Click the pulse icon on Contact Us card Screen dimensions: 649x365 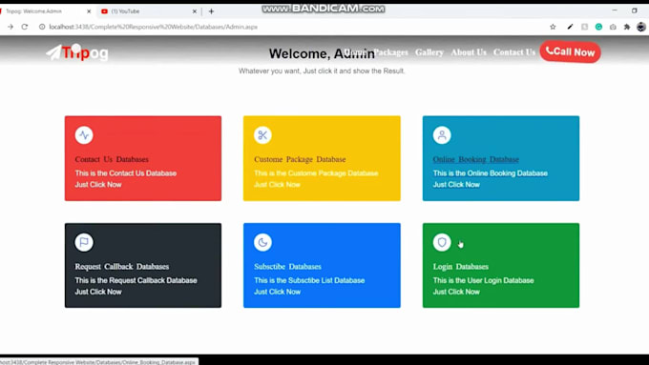click(84, 135)
